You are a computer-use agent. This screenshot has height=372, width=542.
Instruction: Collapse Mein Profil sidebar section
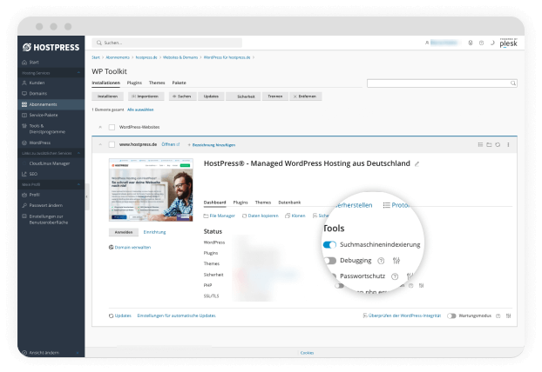point(78,184)
